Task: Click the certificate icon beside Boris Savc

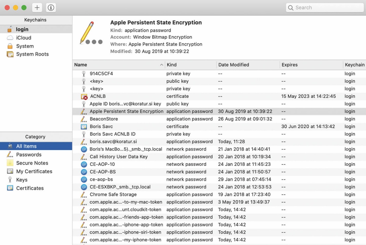Action: [x=84, y=126]
